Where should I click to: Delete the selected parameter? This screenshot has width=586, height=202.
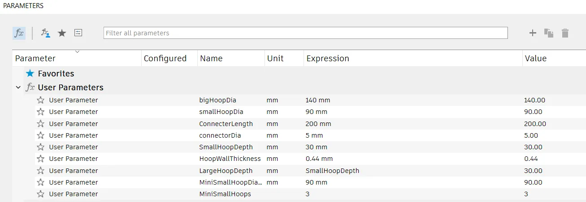click(x=565, y=33)
